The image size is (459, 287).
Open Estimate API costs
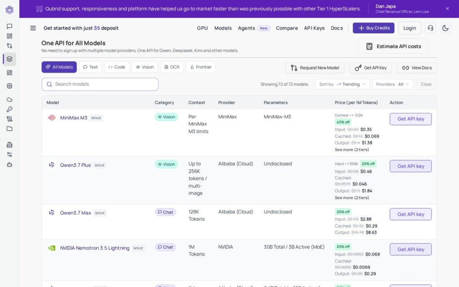393,46
